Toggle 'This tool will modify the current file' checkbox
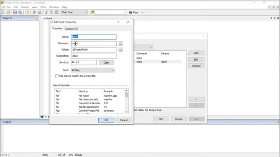 tap(56, 76)
